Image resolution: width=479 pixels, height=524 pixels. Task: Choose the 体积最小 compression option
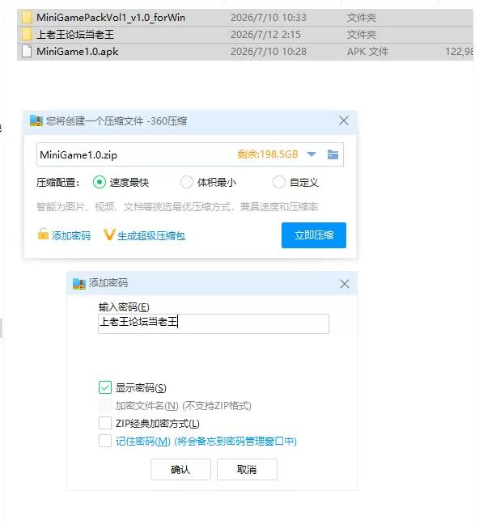(187, 183)
